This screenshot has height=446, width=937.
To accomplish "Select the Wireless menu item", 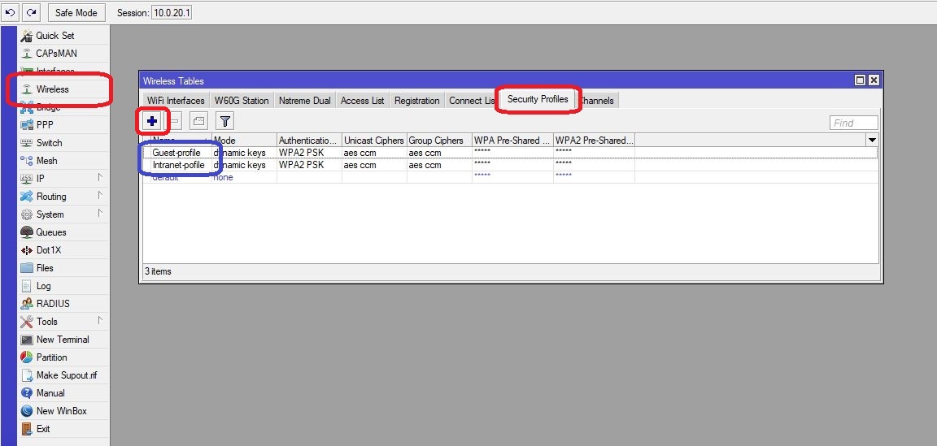I will [x=52, y=89].
